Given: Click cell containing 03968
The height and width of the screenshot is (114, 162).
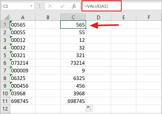Looking at the screenshot, I should pyautogui.click(x=23, y=93).
